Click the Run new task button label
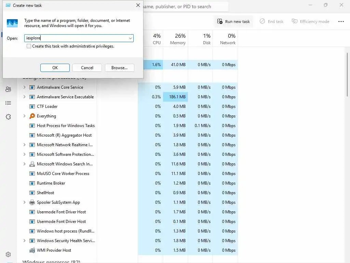 [x=237, y=22]
